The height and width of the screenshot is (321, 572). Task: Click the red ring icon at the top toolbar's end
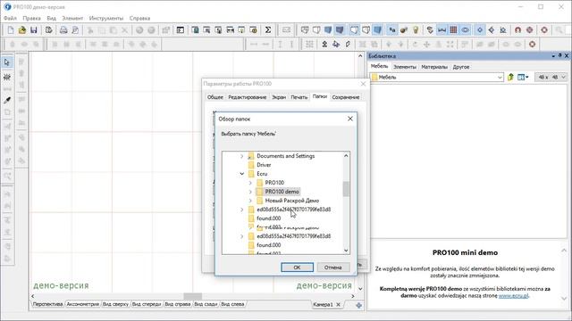coord(544,29)
